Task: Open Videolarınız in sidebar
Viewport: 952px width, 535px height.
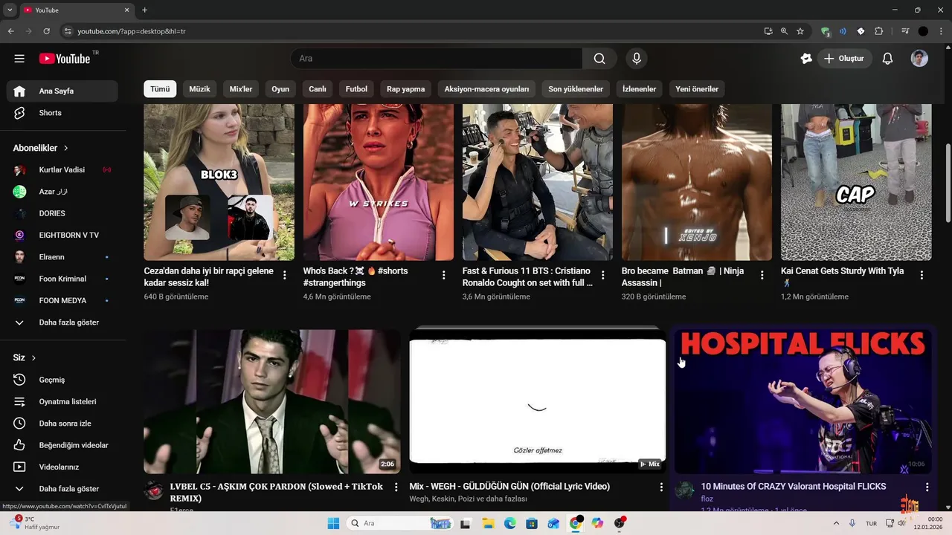Action: point(62,467)
